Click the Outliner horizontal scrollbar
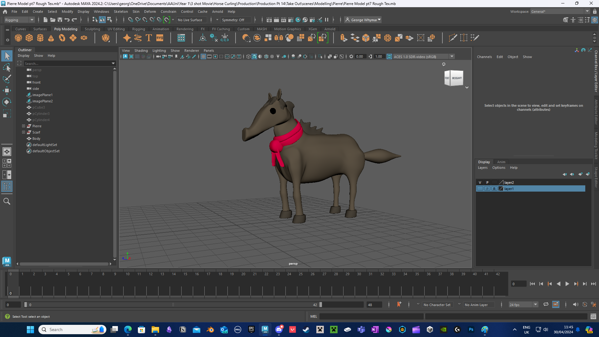The height and width of the screenshot is (337, 599). pyautogui.click(x=64, y=264)
